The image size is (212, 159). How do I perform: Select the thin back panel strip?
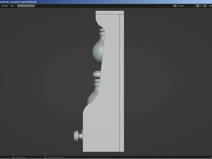tap(122, 83)
